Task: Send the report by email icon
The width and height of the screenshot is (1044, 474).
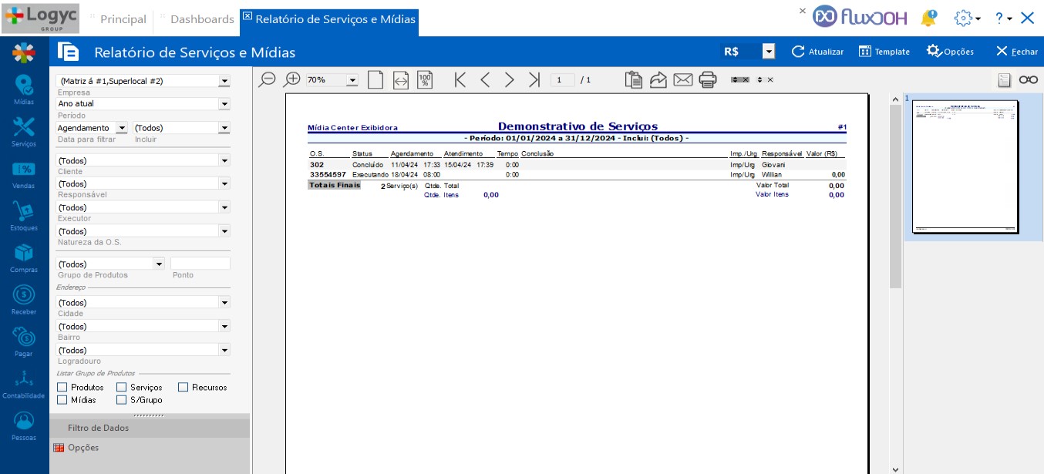Action: tap(683, 80)
